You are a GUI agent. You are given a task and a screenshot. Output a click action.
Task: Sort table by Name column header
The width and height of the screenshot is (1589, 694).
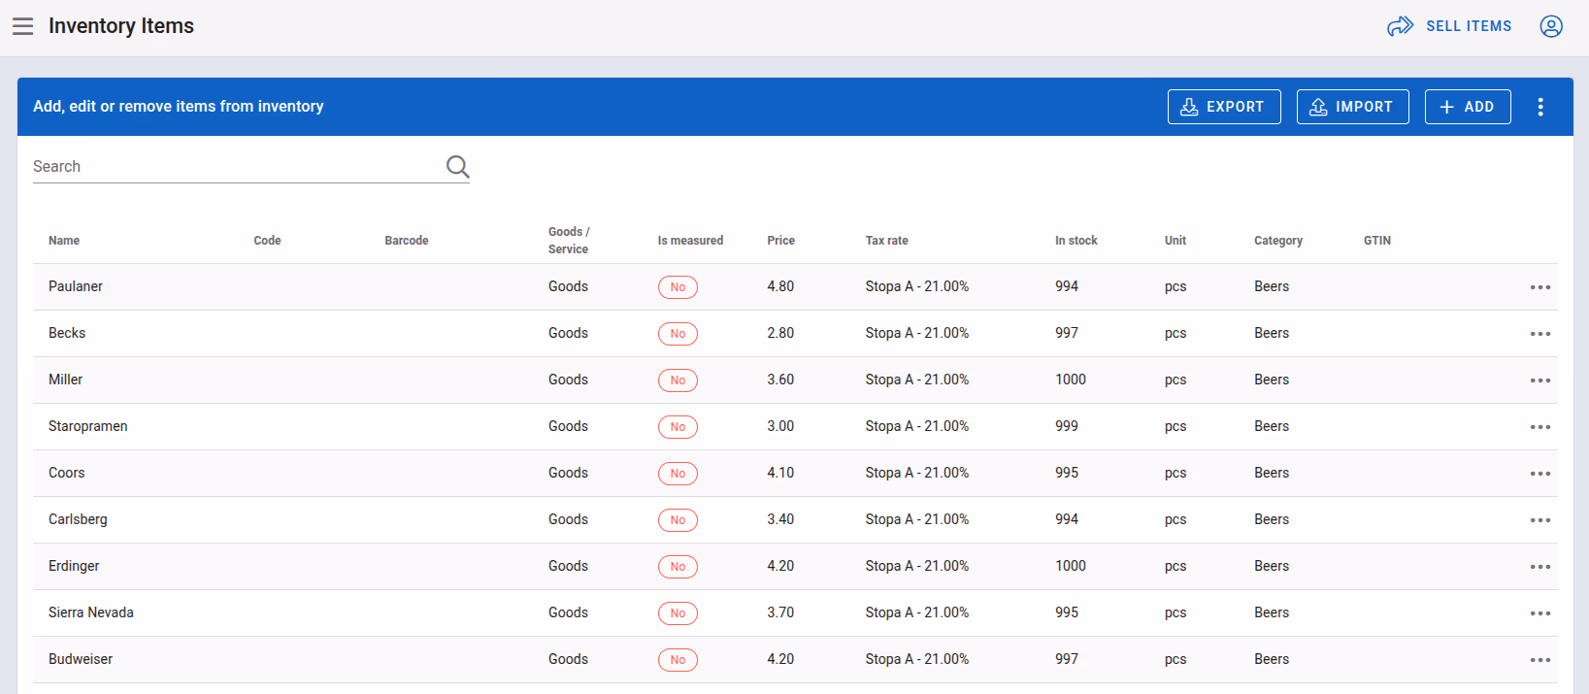coord(64,241)
